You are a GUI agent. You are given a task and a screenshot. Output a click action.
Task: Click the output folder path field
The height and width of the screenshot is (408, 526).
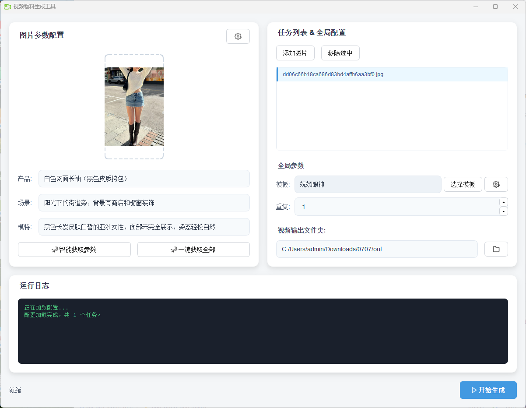pos(376,249)
